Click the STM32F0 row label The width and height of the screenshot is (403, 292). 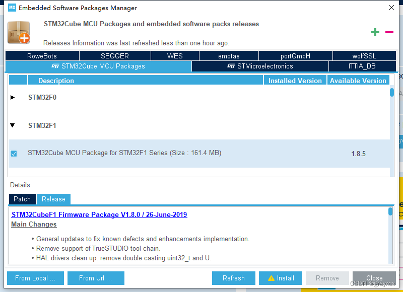[x=42, y=97]
